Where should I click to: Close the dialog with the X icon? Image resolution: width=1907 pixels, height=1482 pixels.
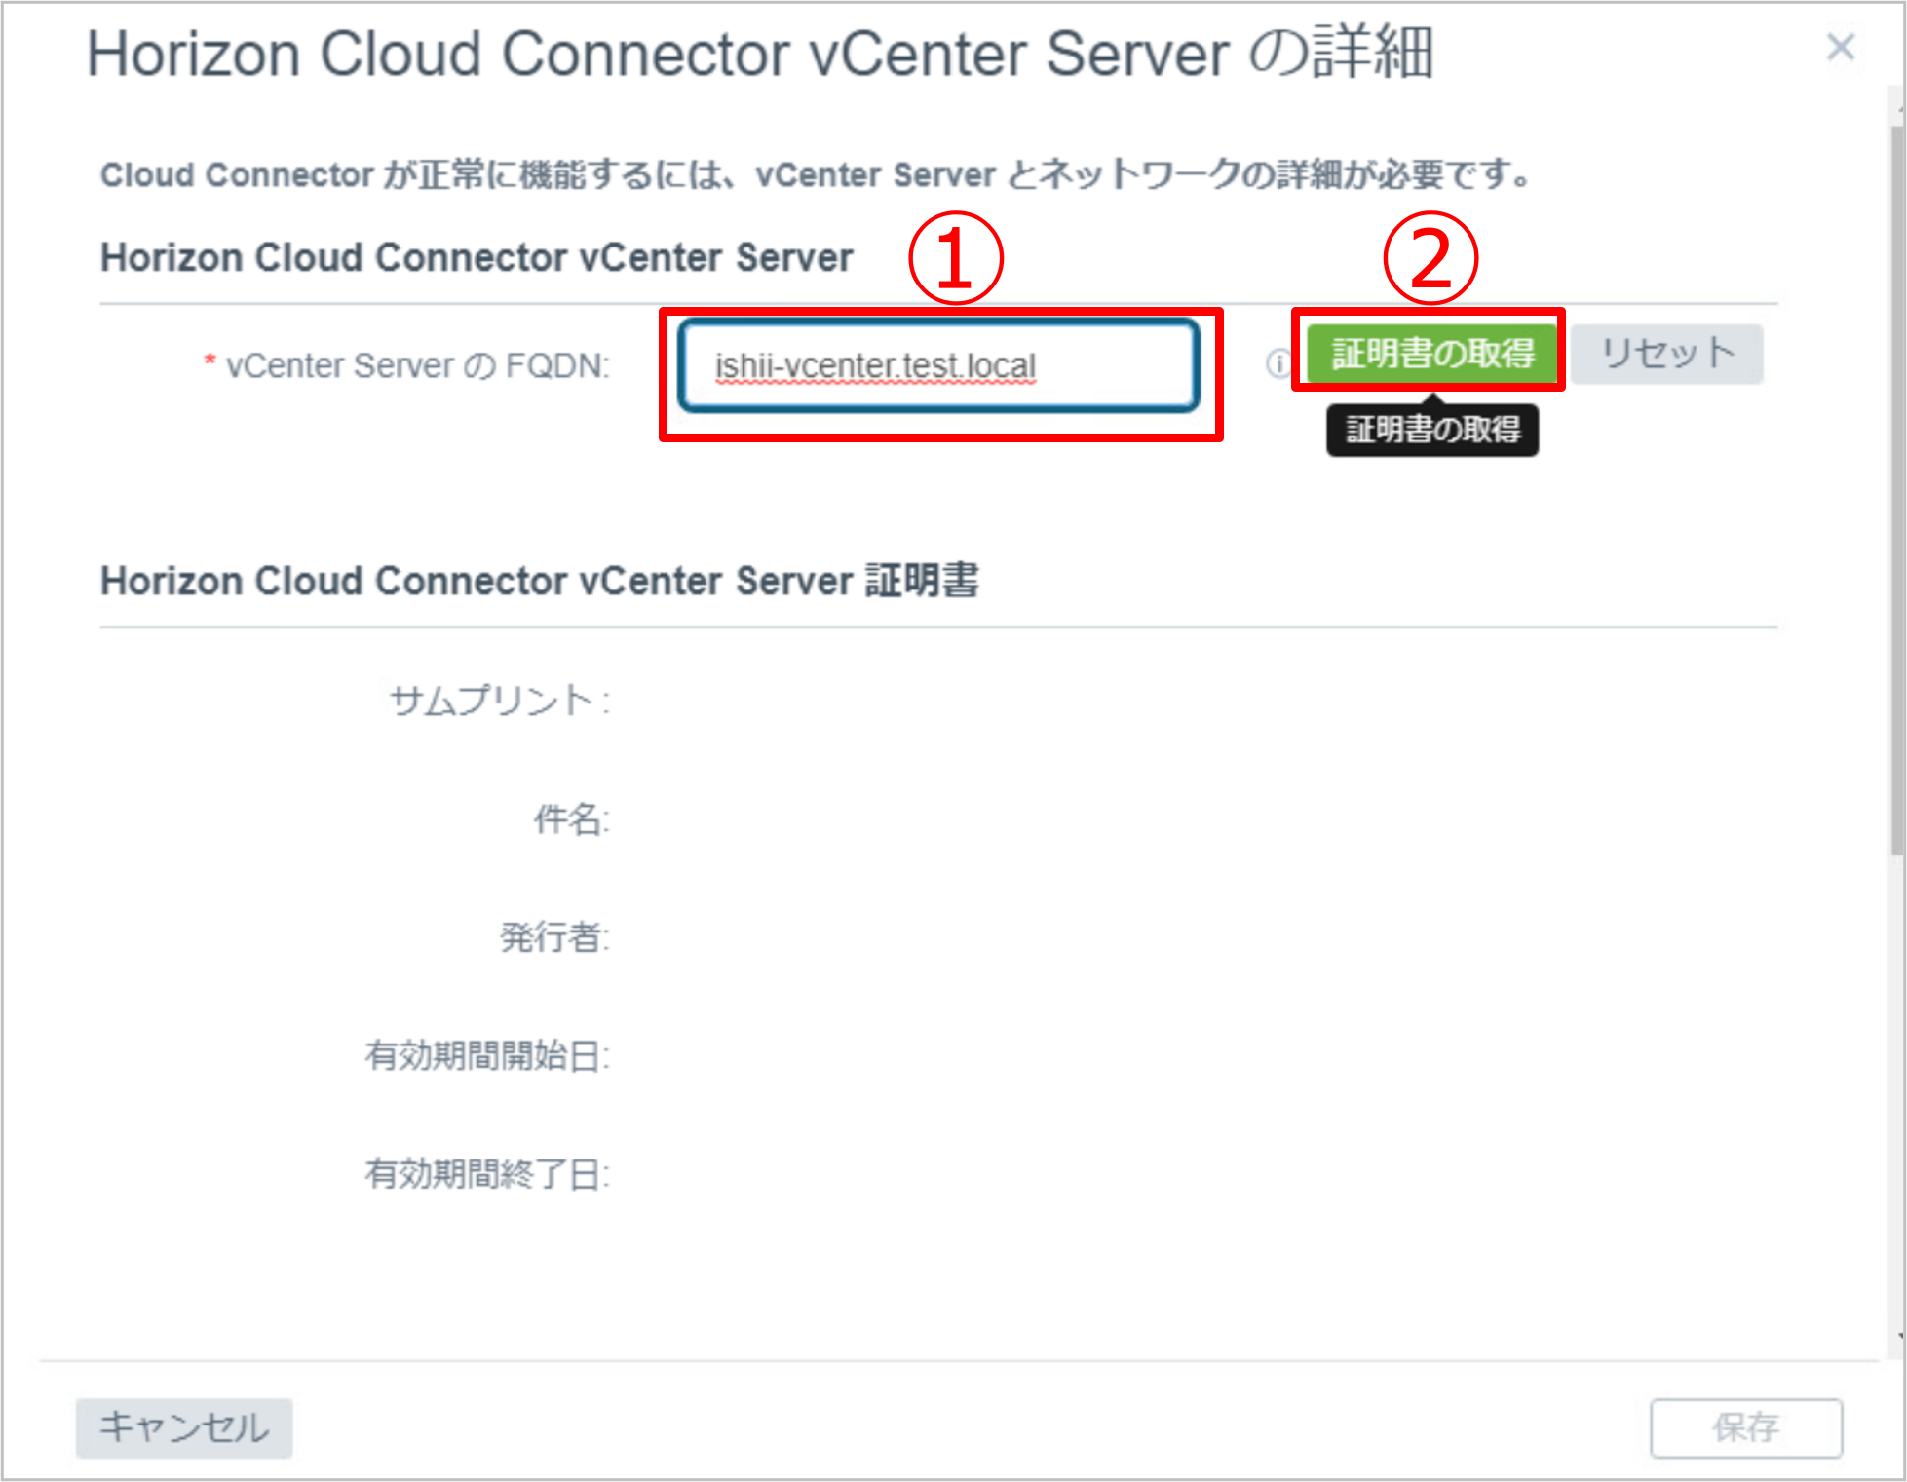coord(1840,47)
